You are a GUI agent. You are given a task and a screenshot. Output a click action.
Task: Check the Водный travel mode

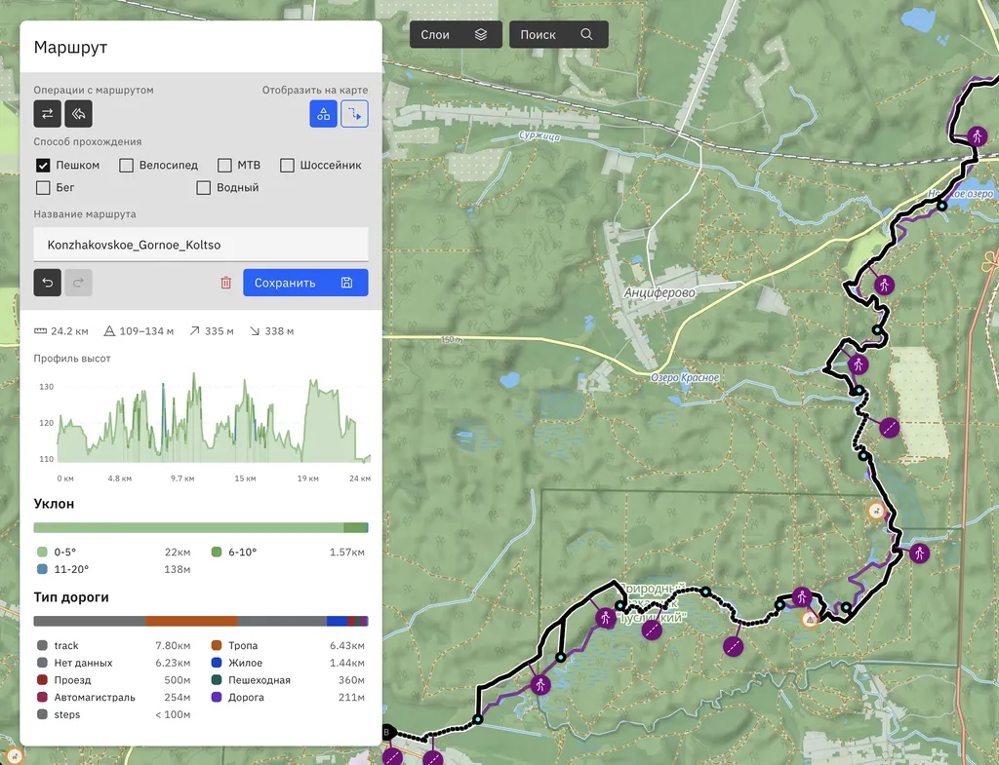pyautogui.click(x=204, y=187)
